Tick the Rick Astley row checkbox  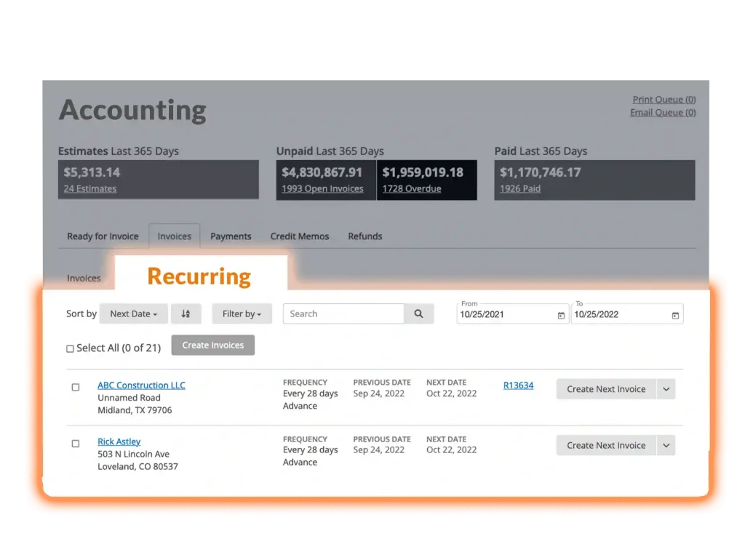[x=76, y=443]
